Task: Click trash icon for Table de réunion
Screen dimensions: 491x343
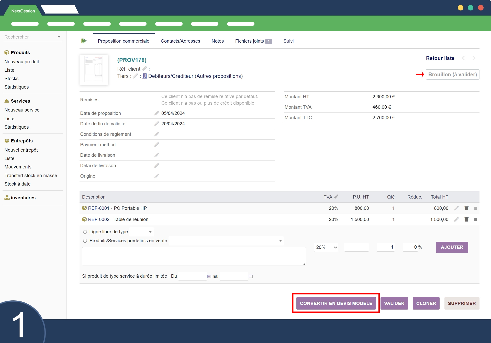Action: pyautogui.click(x=466, y=219)
